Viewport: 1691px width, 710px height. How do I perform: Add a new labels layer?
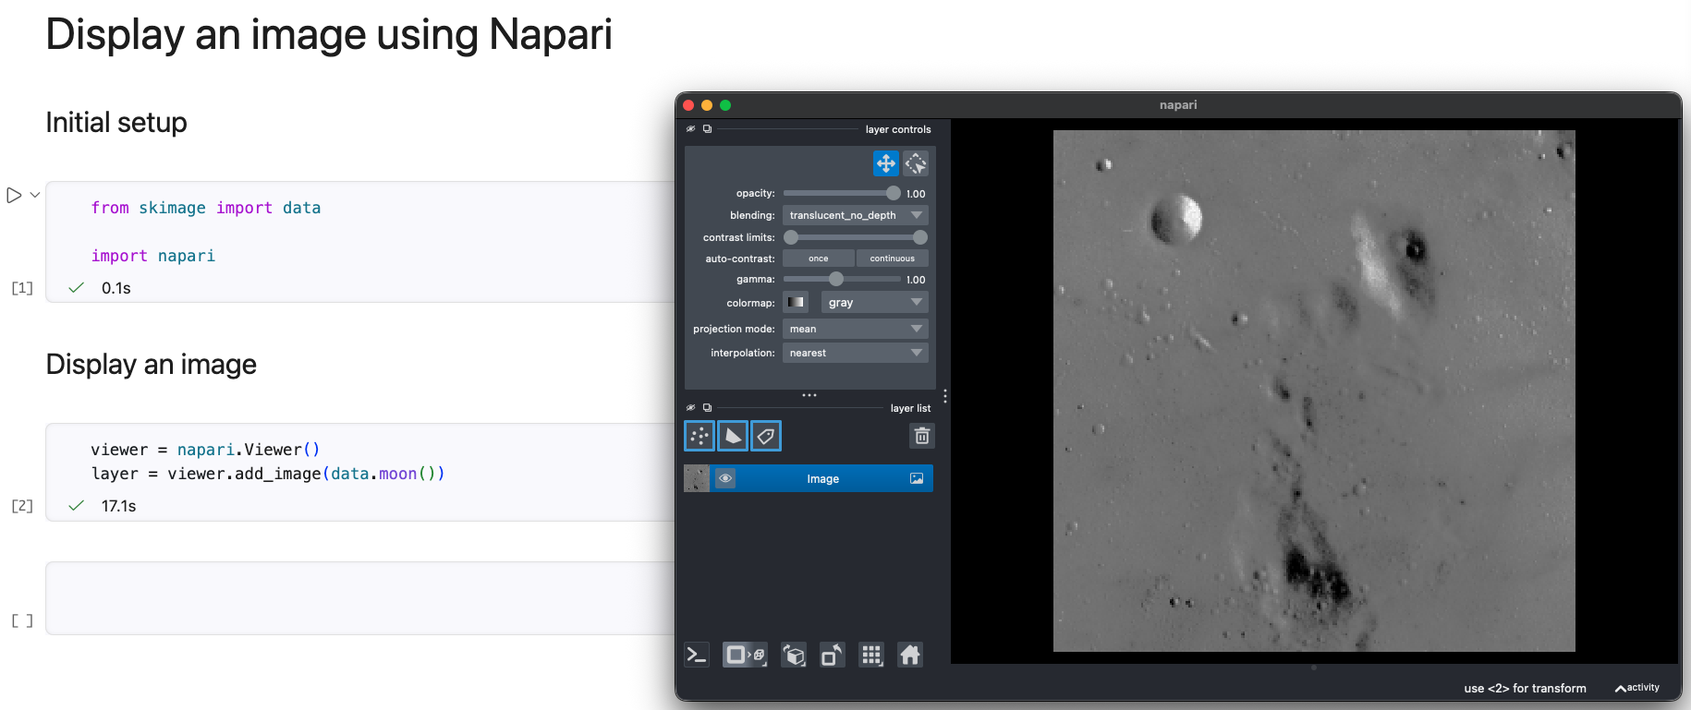pos(766,436)
